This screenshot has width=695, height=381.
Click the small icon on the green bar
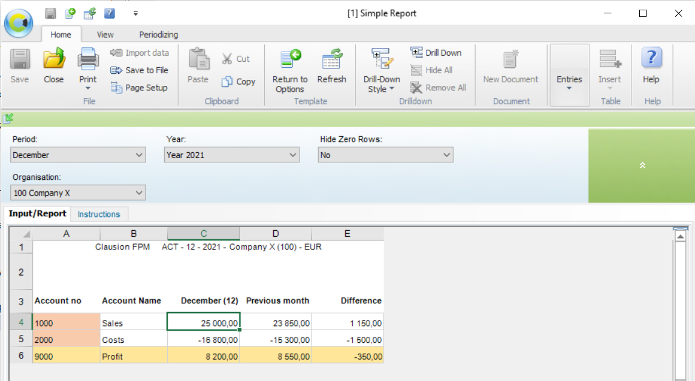8,118
